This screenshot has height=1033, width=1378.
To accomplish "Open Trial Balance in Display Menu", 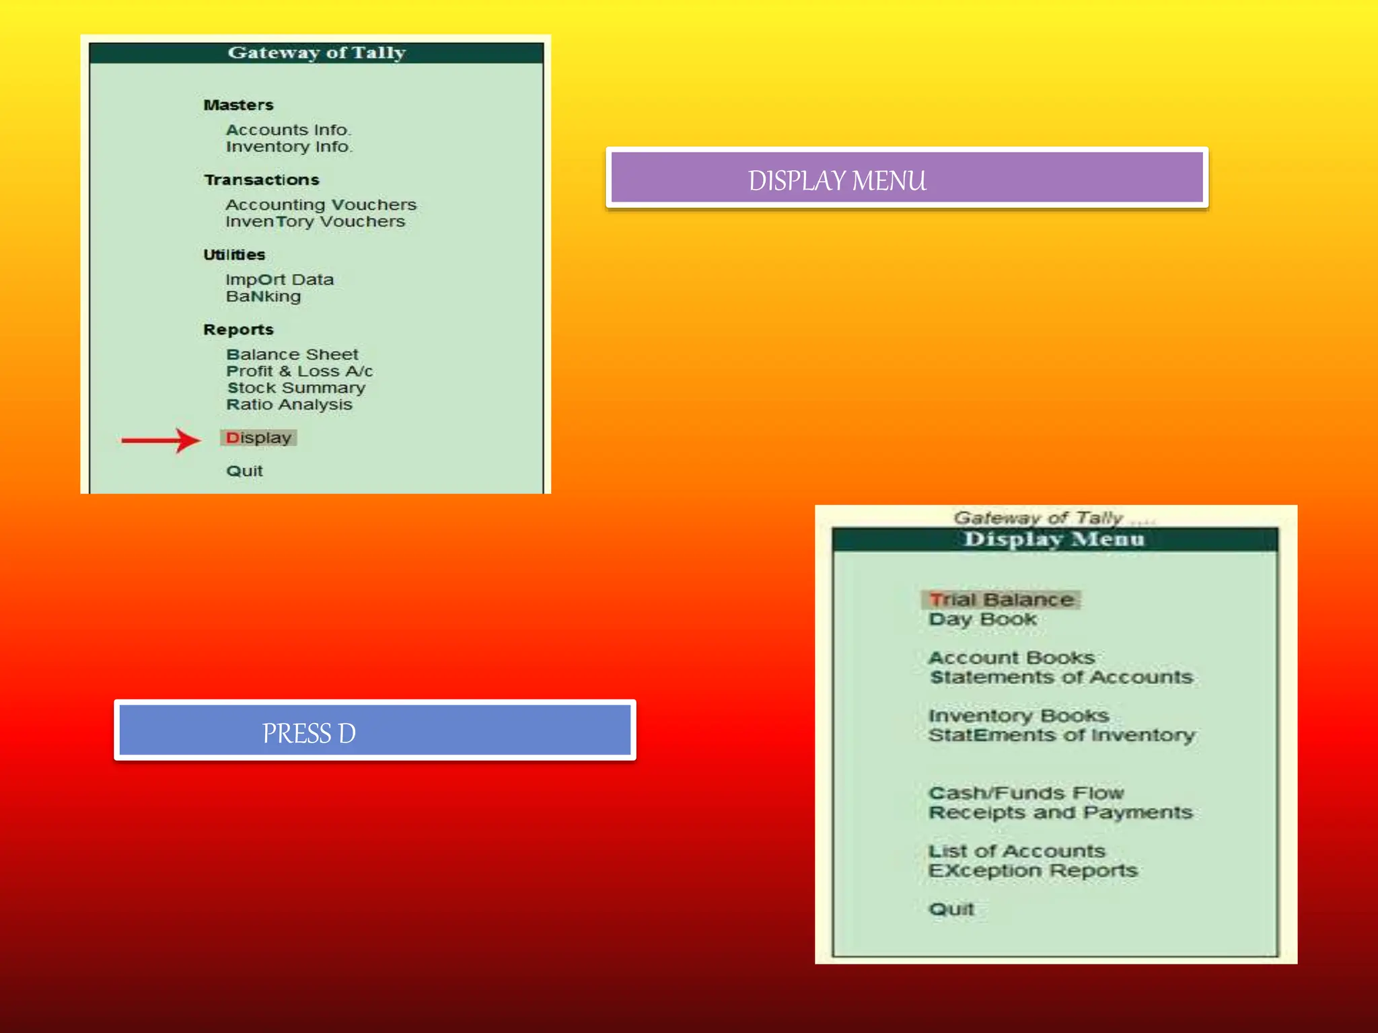I will pos(1001,599).
